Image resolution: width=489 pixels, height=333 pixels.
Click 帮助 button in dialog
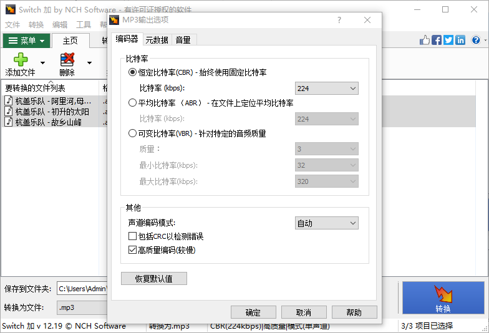pos(354,312)
